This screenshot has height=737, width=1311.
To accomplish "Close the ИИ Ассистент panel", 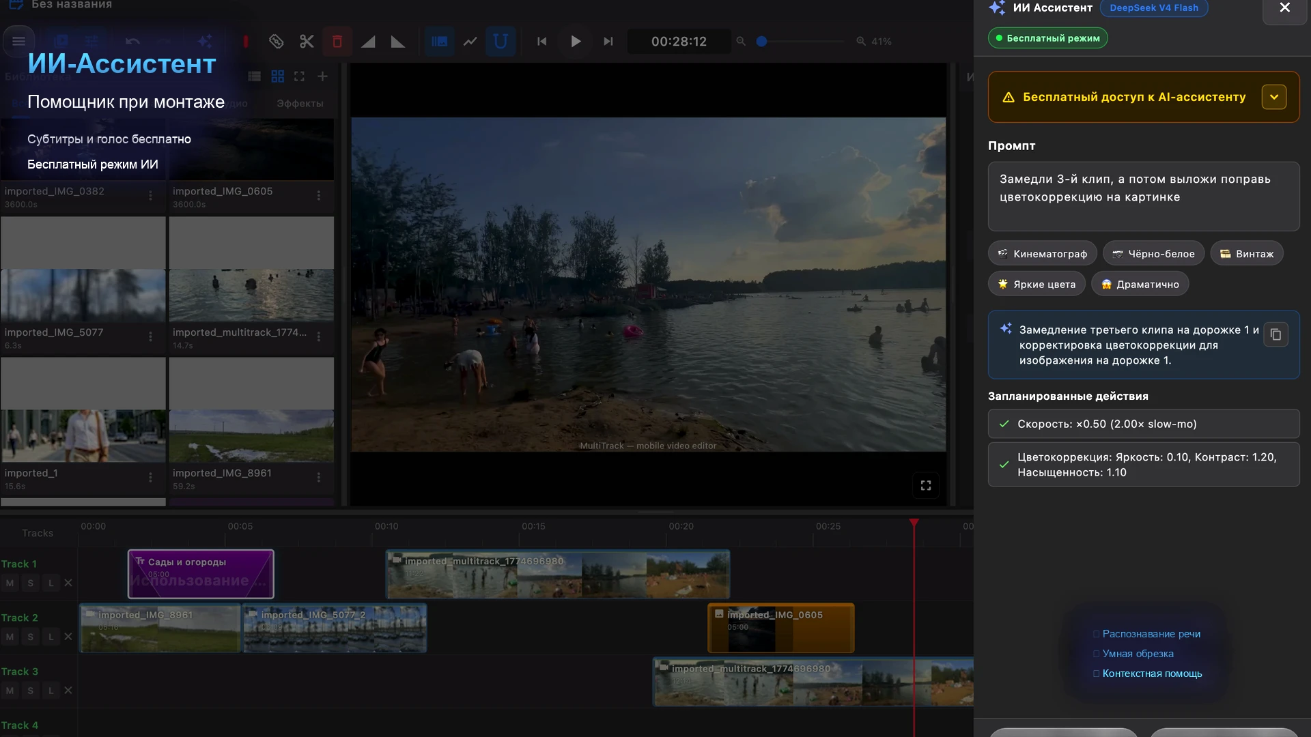I will tap(1285, 8).
